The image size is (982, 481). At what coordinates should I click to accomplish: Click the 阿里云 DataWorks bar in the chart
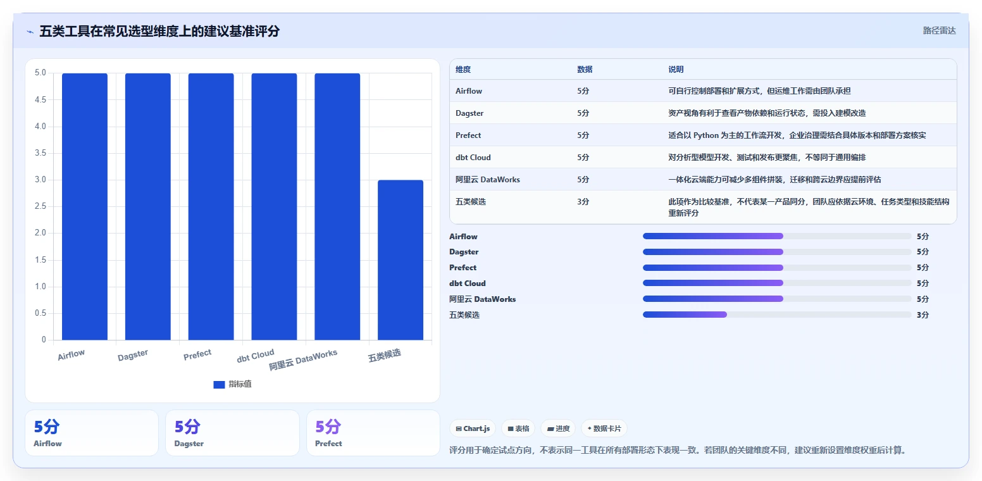337,207
